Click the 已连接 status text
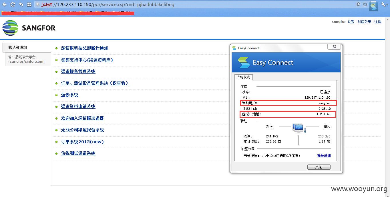The width and height of the screenshot is (390, 197). (325, 92)
